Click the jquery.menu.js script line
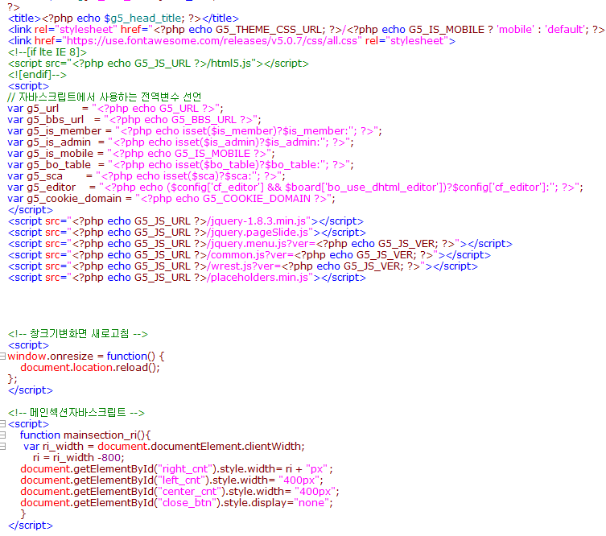The height and width of the screenshot is (536, 606). (260, 244)
